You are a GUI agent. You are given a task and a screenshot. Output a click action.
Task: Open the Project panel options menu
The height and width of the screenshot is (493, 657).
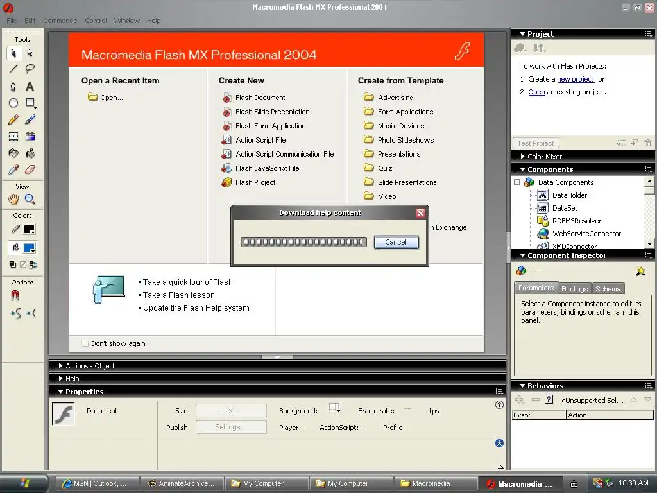[648, 34]
